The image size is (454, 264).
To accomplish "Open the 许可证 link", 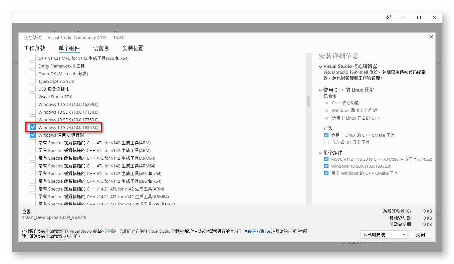I will point(110,230).
